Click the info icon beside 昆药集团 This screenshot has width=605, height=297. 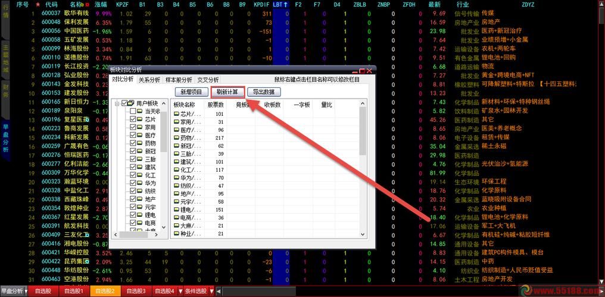tap(87, 261)
